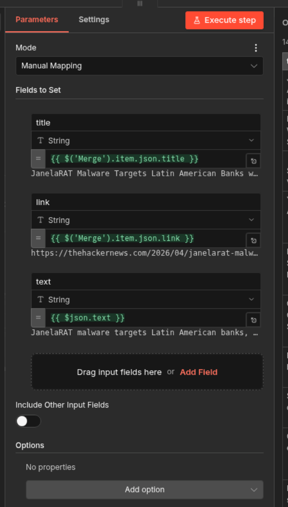Open the String type dropdown for title
The image size is (288, 507).
[x=146, y=141]
